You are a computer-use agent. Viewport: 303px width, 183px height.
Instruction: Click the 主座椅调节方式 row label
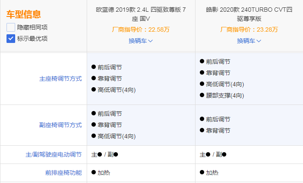click(60, 79)
